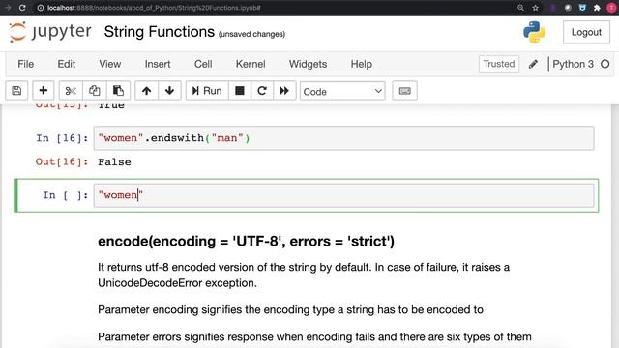Click the Logout button

tap(586, 32)
